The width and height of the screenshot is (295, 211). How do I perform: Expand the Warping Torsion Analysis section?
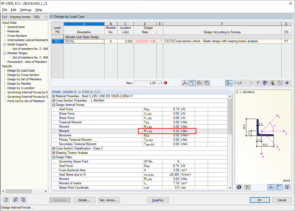pos(54,153)
